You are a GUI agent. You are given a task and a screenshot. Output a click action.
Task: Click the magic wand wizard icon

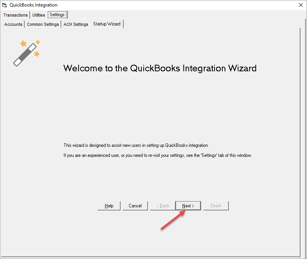[27, 53]
